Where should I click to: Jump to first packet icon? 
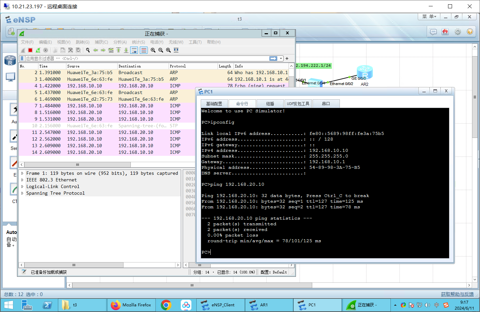point(119,50)
